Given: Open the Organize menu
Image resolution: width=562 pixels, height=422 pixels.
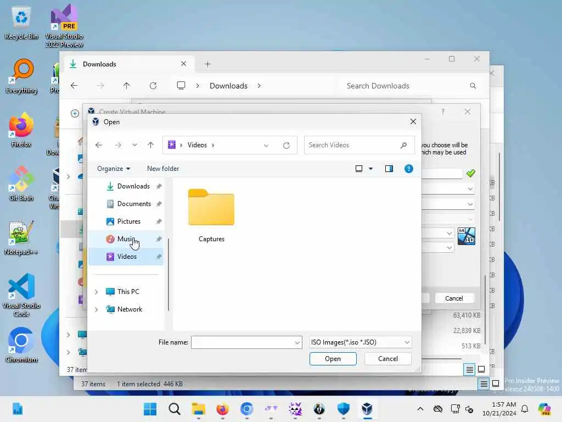Looking at the screenshot, I should tap(113, 169).
